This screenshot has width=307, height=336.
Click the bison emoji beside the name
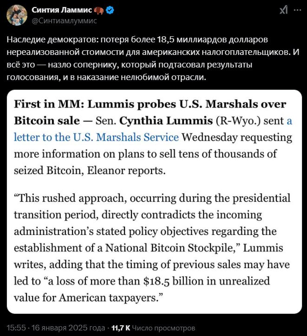[x=99, y=10]
